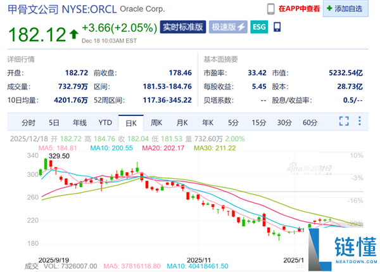Click the mobile device icon after ESG
Screen dimensions: 380x272
277,27
